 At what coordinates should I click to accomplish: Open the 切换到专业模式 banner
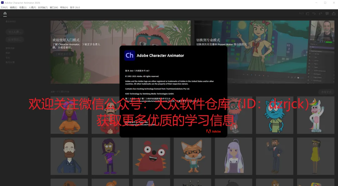264,52
